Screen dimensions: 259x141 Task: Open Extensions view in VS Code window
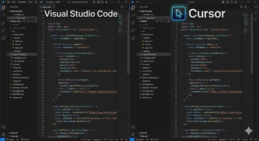4,38
